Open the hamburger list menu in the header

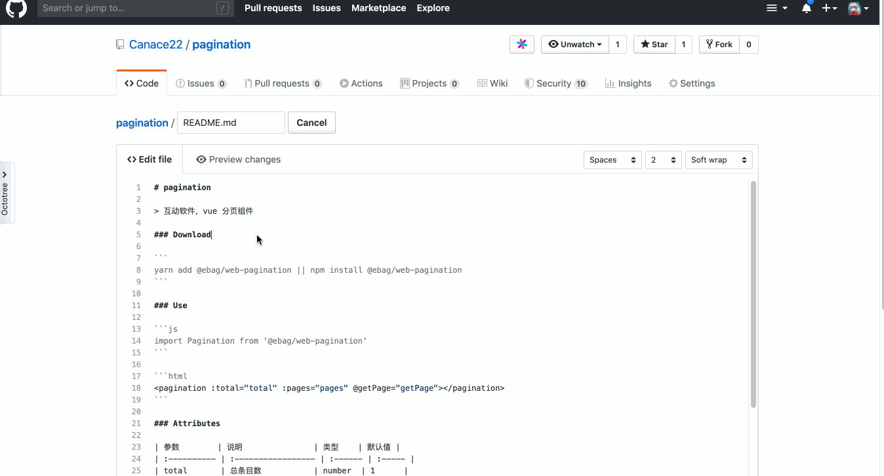click(x=776, y=8)
